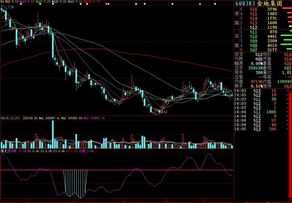
Task: Click the tallest cyan volume bar
Action: [53, 134]
